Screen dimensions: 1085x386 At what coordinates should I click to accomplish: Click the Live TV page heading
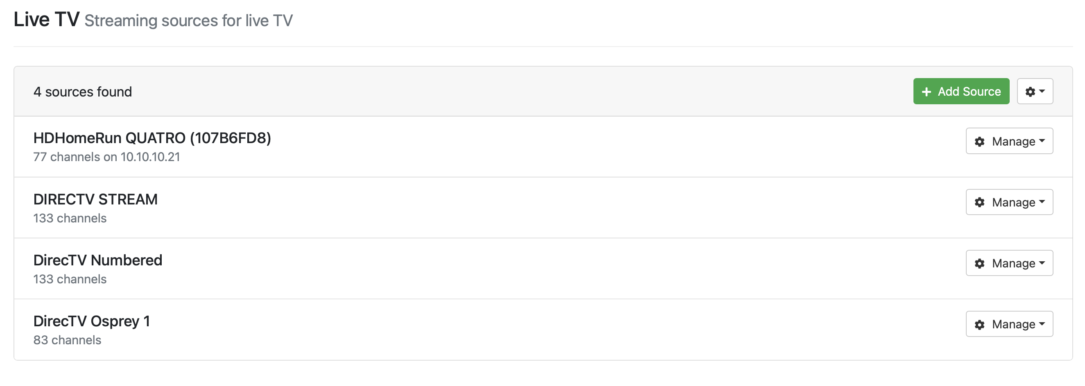pyautogui.click(x=46, y=19)
